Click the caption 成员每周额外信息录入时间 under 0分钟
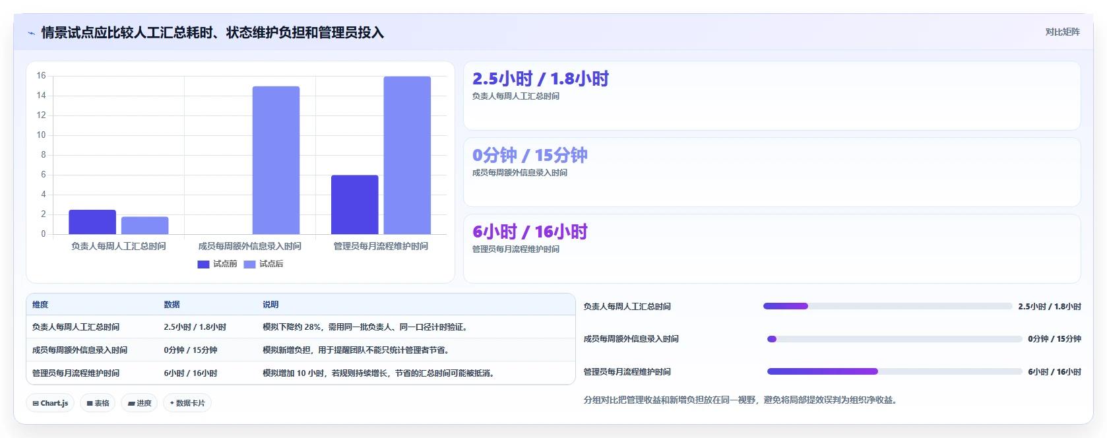Screen dimensions: 1107x438 click(x=520, y=173)
